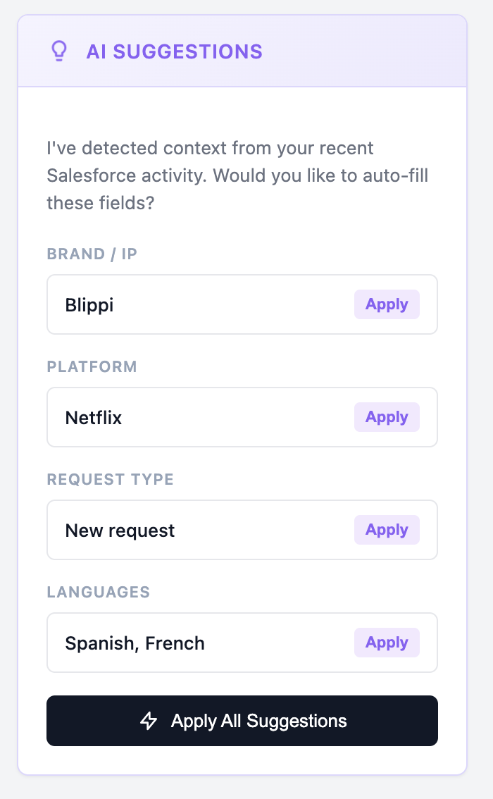The image size is (493, 799).
Task: Apply the New request type suggestion
Action: click(x=387, y=530)
